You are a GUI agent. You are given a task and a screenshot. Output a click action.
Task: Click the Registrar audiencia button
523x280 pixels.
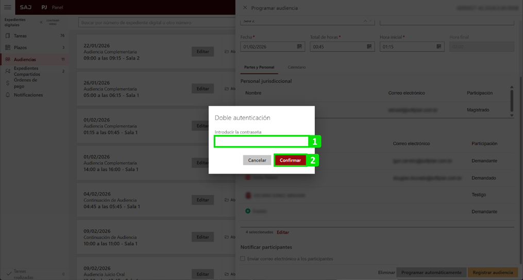pos(493,272)
